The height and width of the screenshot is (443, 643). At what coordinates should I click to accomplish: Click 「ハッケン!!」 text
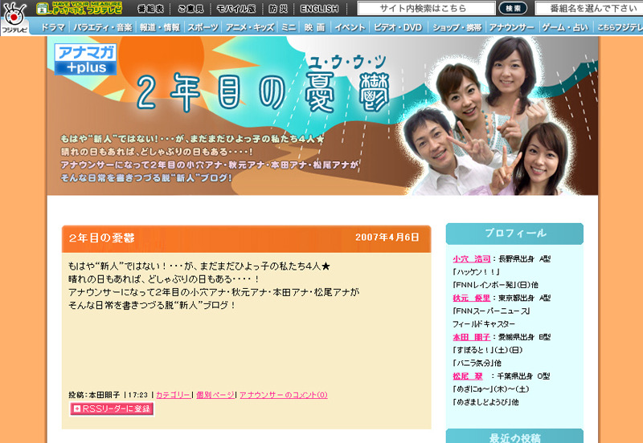(476, 272)
